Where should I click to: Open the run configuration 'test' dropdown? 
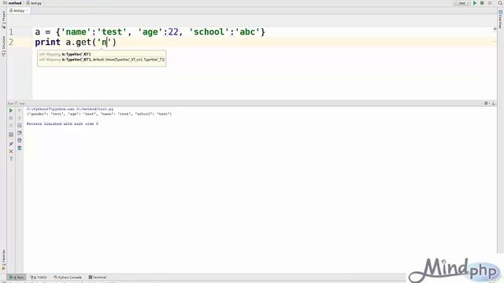coord(462,3)
